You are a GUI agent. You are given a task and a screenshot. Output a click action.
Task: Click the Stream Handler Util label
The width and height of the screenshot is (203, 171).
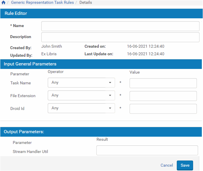pos(30,152)
